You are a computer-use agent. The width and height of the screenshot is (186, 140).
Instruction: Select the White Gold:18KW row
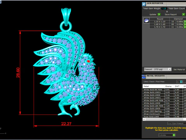[x=164, y=108]
